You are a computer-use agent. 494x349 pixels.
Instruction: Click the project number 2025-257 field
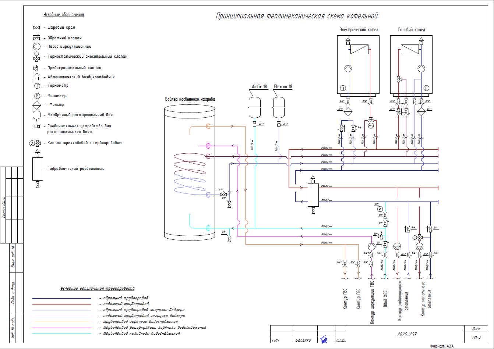pyautogui.click(x=407, y=335)
